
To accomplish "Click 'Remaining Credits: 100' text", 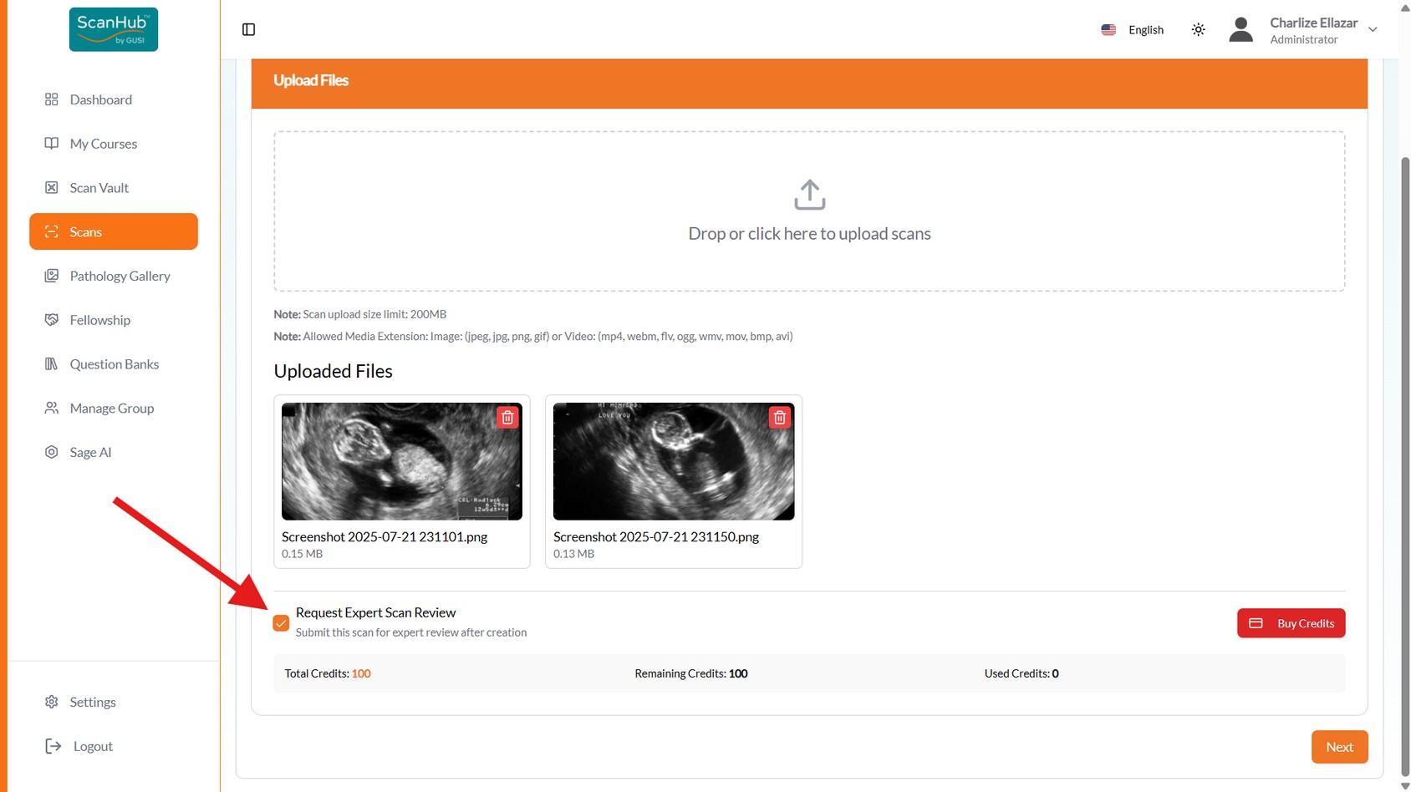I will pos(691,673).
